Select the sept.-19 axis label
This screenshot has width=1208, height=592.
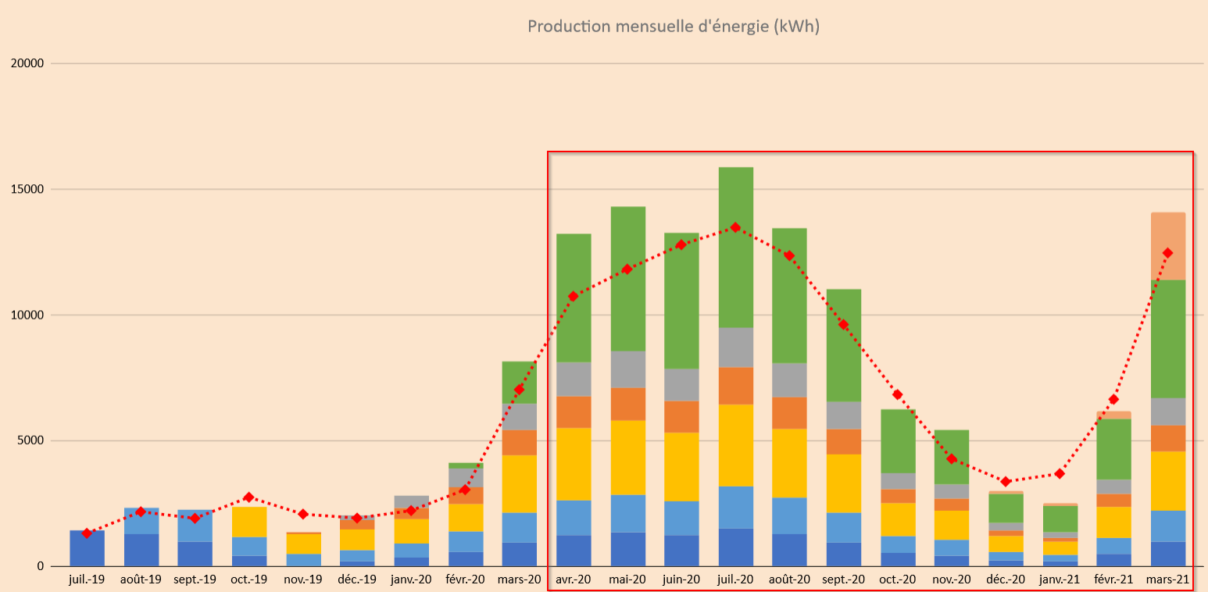click(x=195, y=580)
